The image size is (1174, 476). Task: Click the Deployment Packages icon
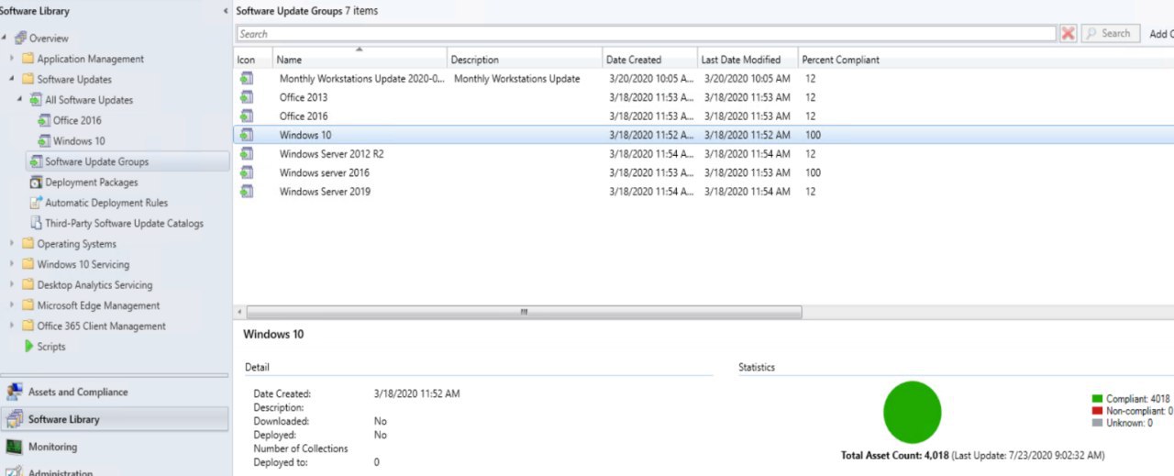tap(36, 182)
